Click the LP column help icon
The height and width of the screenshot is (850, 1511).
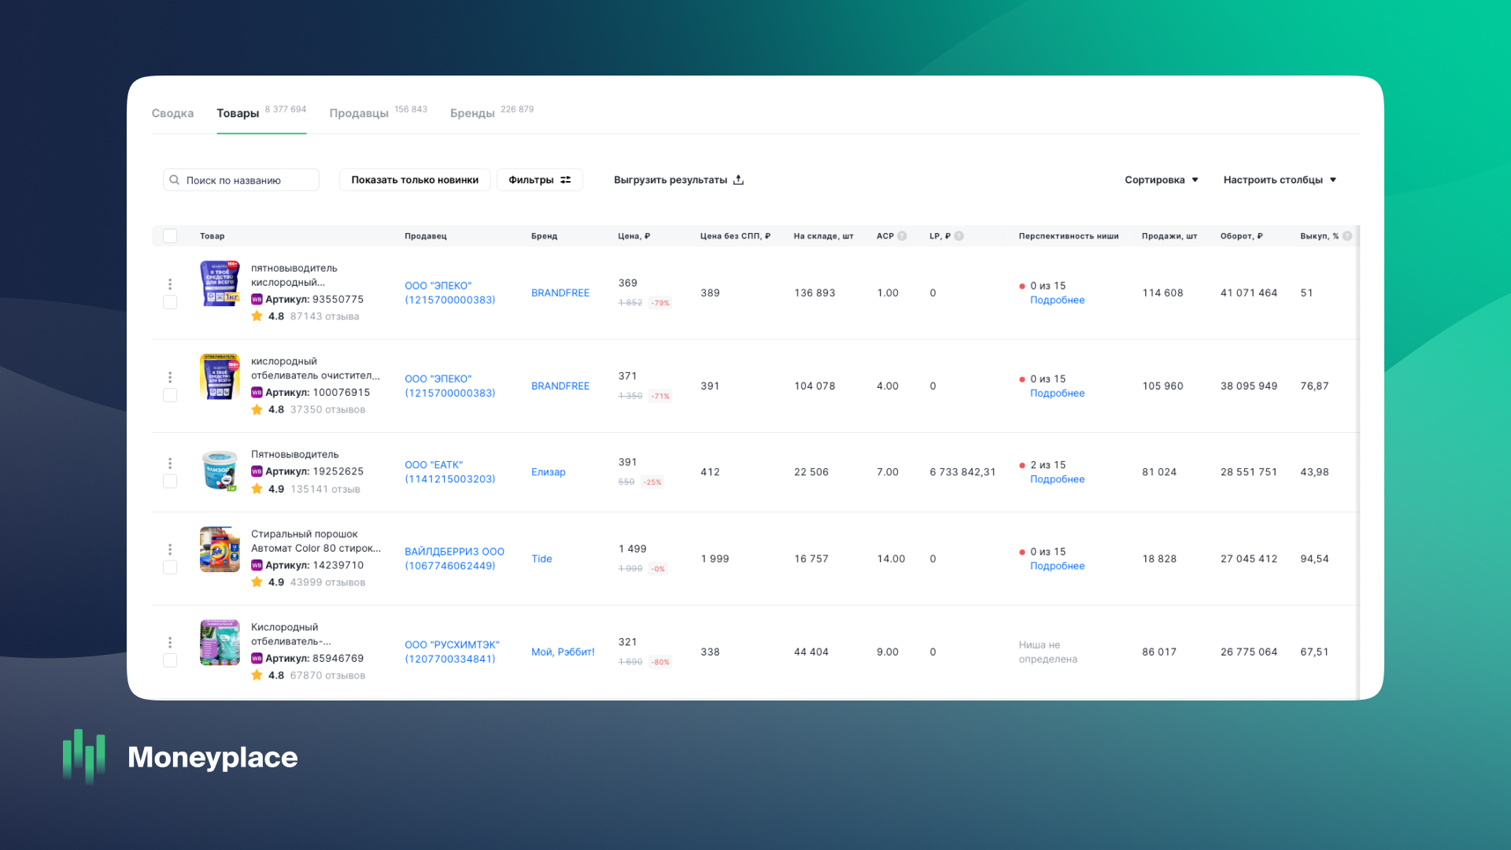959,236
